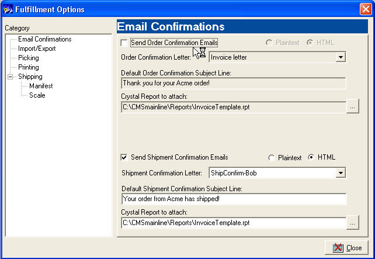Image resolution: width=375 pixels, height=259 pixels.
Task: Select Manifest under Shipping
Action: [x=41, y=86]
